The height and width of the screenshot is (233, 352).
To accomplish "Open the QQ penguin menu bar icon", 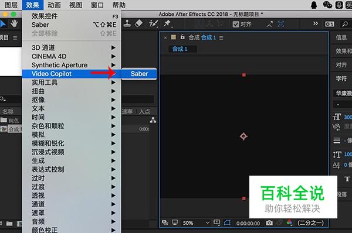I will click(x=314, y=5).
